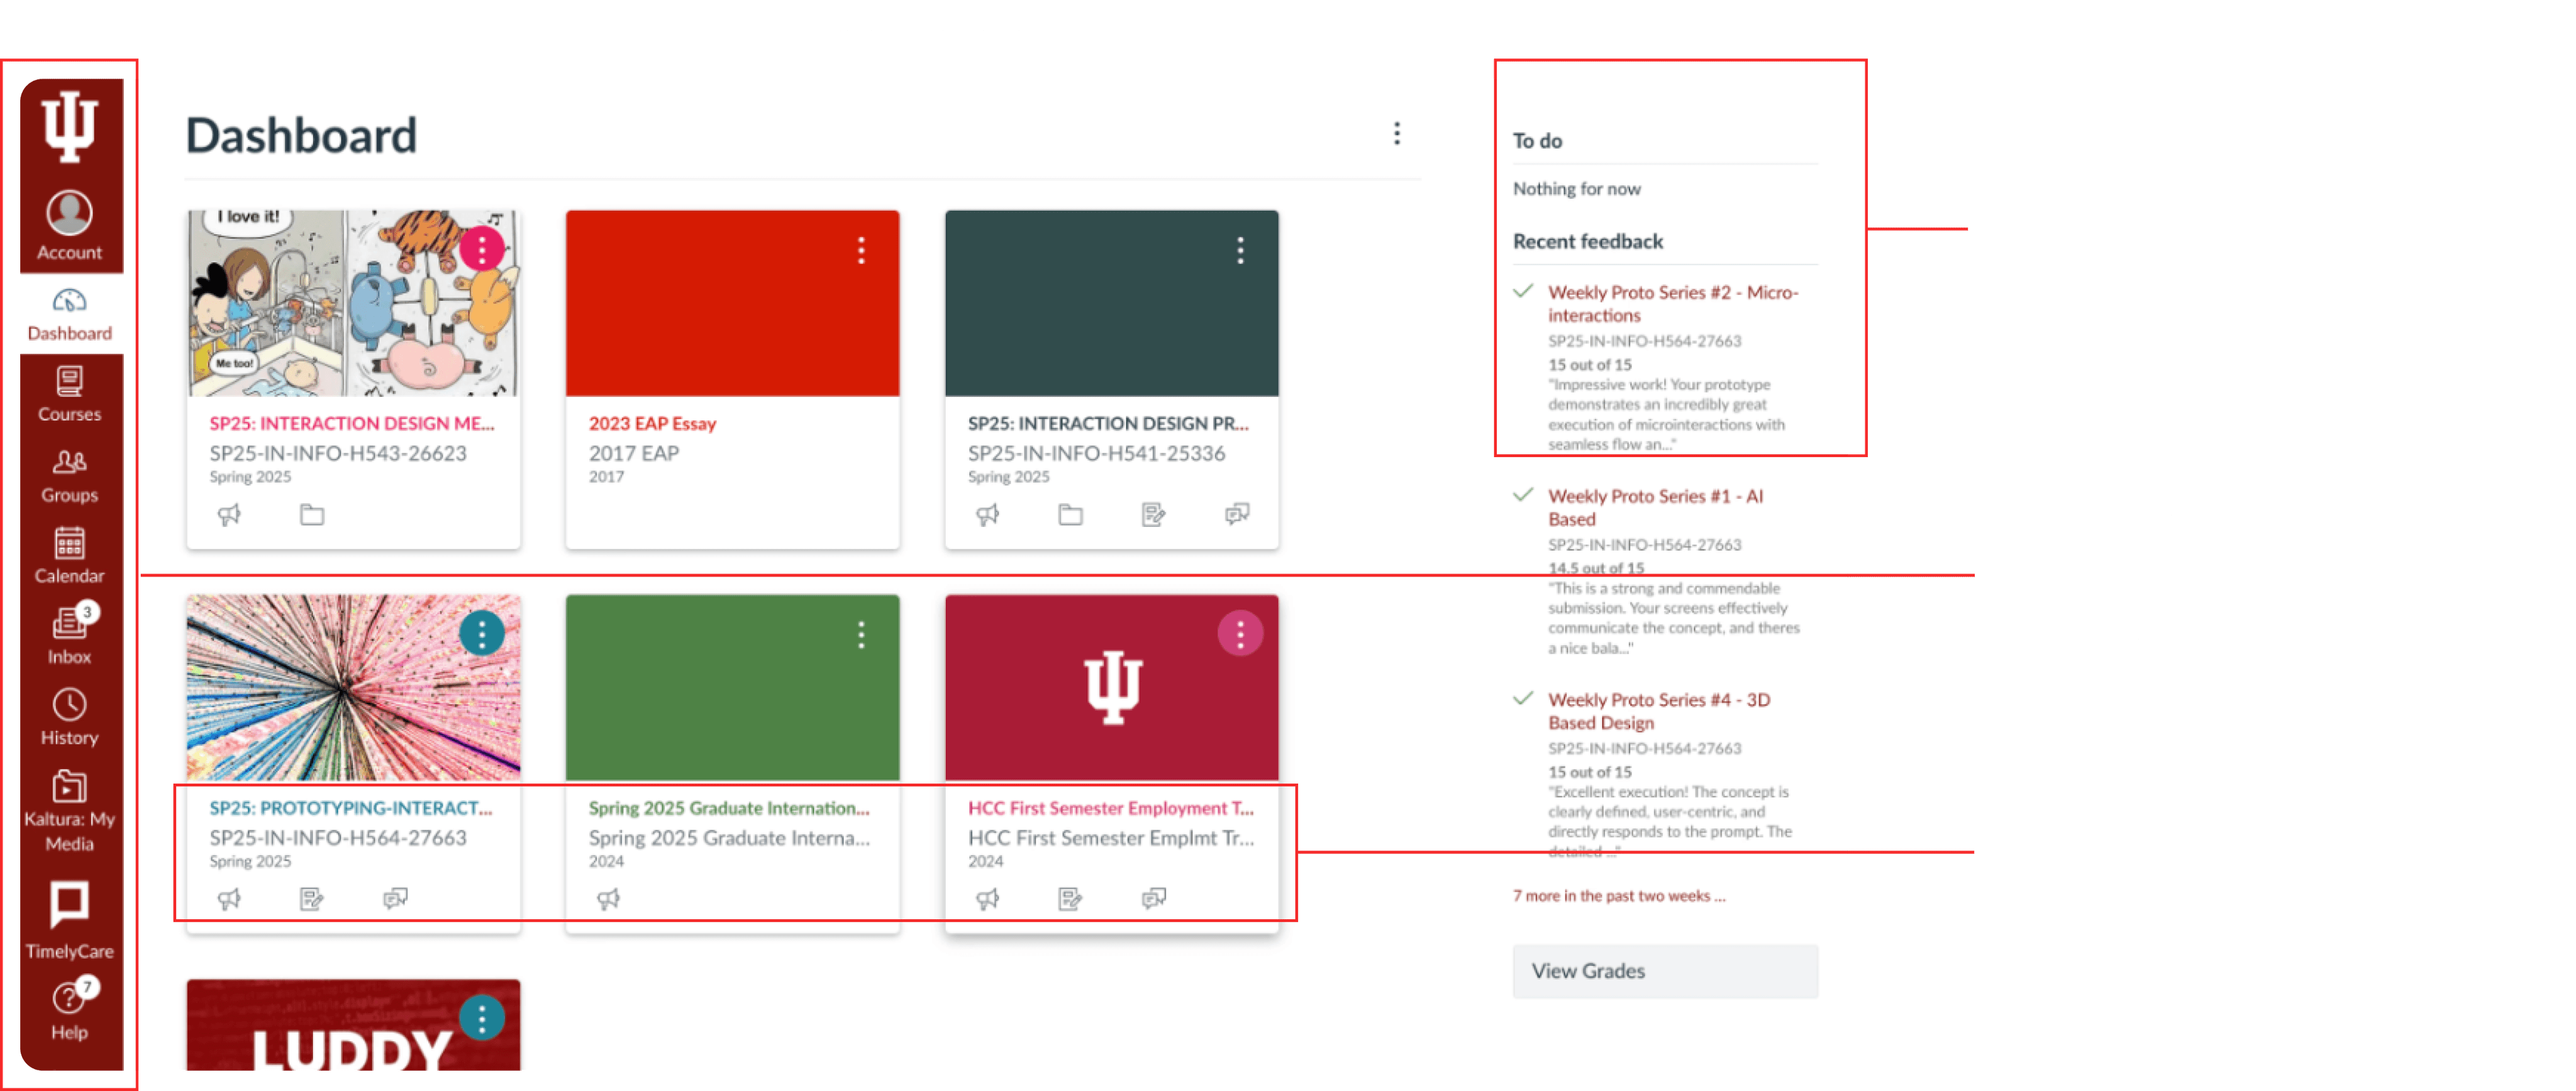Image resolution: width=2576 pixels, height=1091 pixels.
Task: Open announcements icon on H541 card
Action: click(987, 515)
